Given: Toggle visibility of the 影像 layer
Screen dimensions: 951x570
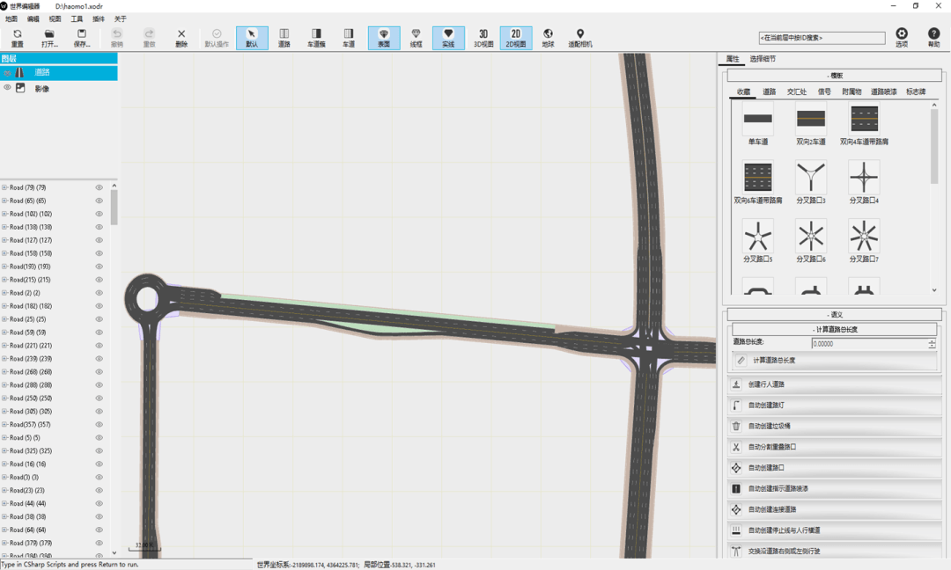Looking at the screenshot, I should (x=7, y=88).
